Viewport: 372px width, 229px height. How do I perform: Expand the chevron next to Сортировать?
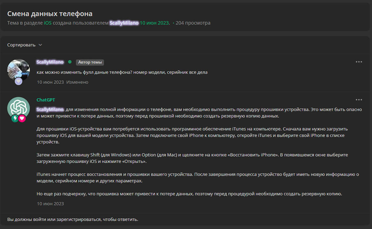(x=40, y=45)
